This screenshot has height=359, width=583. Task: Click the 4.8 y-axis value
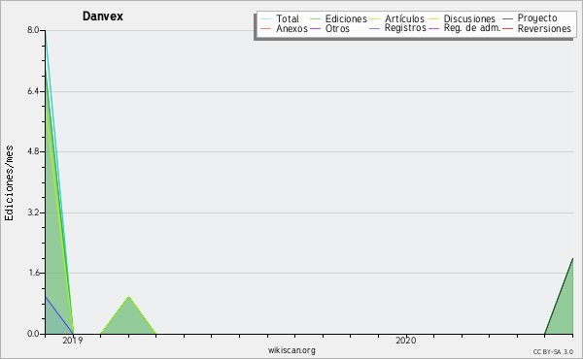tap(33, 151)
